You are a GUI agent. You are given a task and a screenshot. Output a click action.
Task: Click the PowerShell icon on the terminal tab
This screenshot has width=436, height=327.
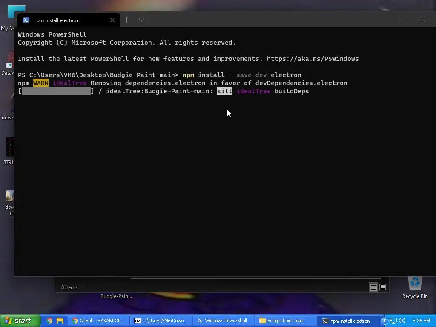[26, 20]
